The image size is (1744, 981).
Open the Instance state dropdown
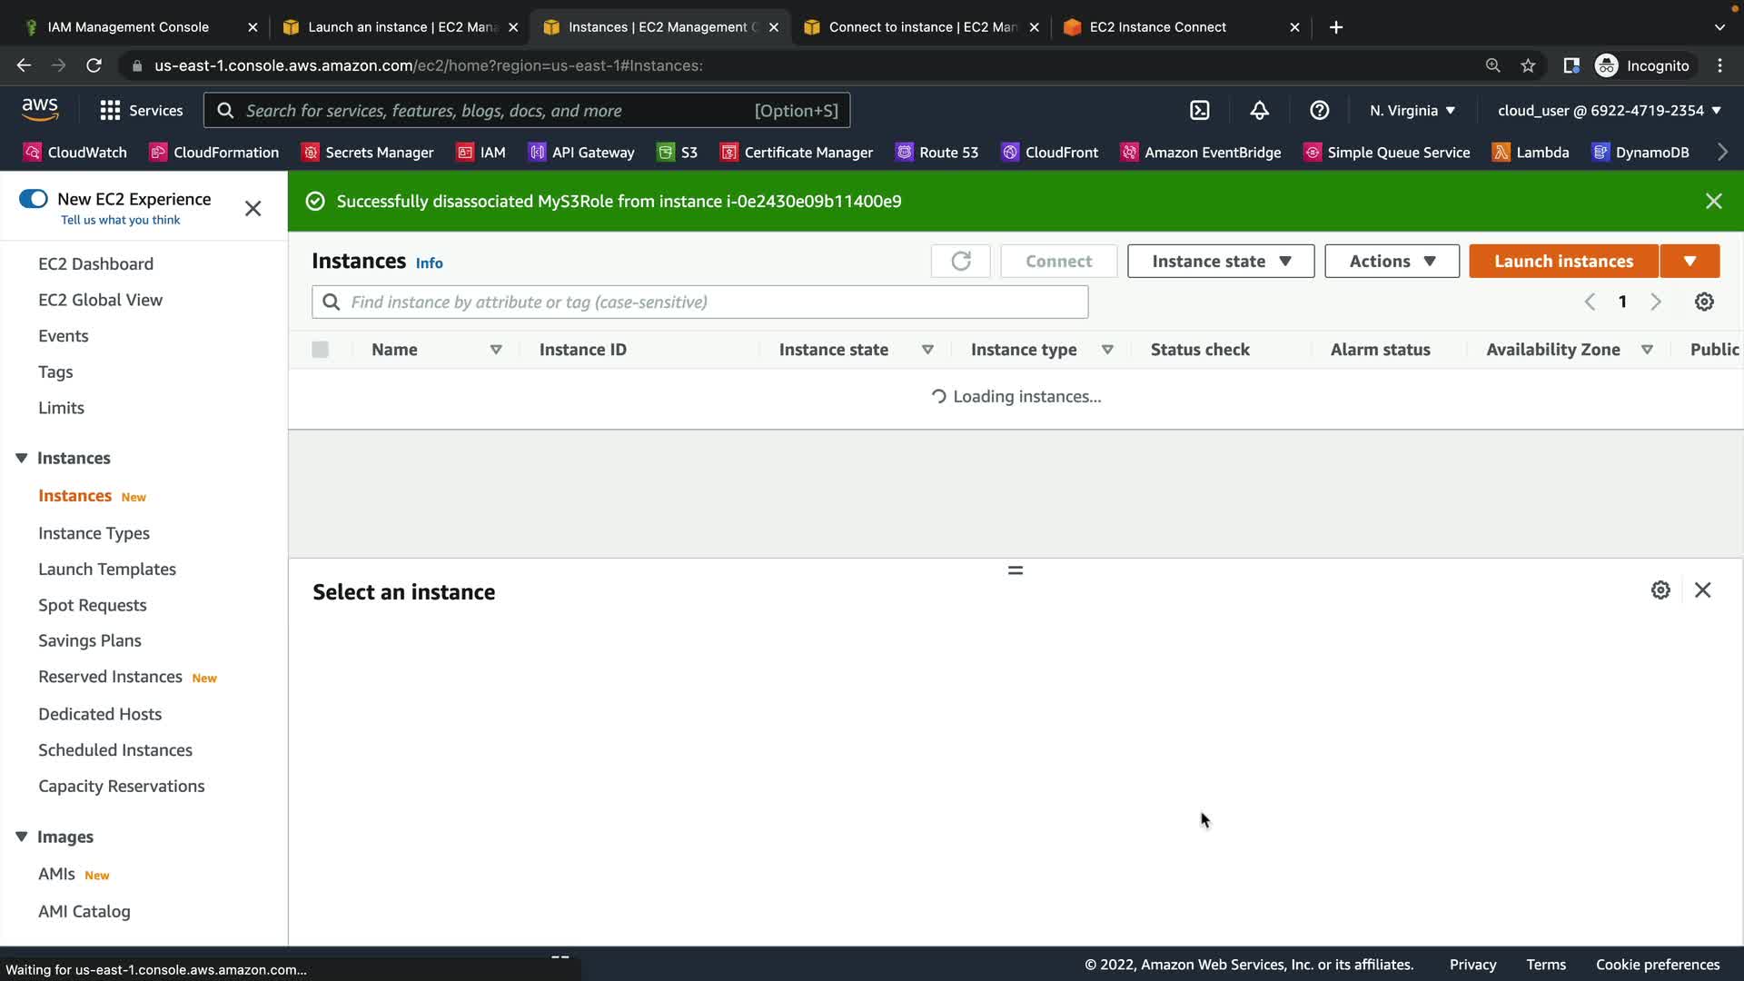click(1220, 262)
